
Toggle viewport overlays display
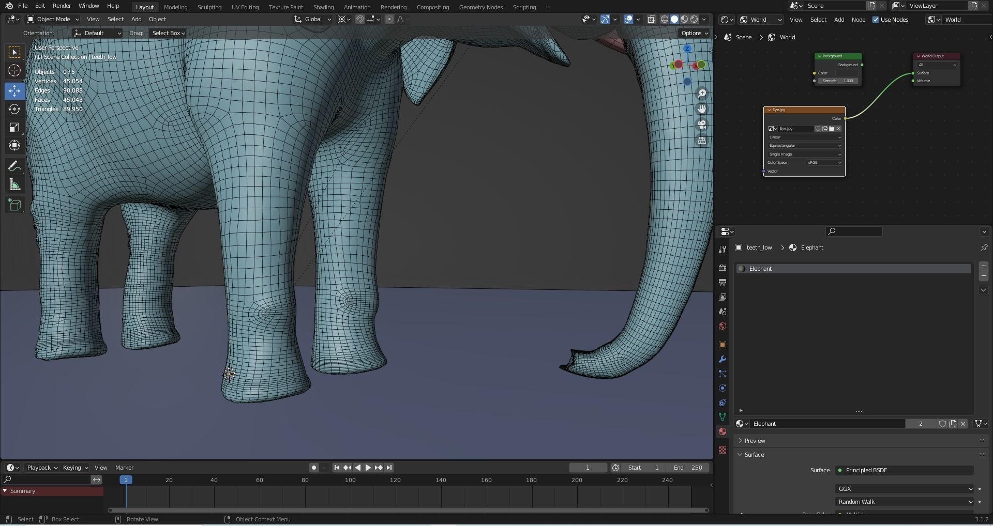pos(628,19)
